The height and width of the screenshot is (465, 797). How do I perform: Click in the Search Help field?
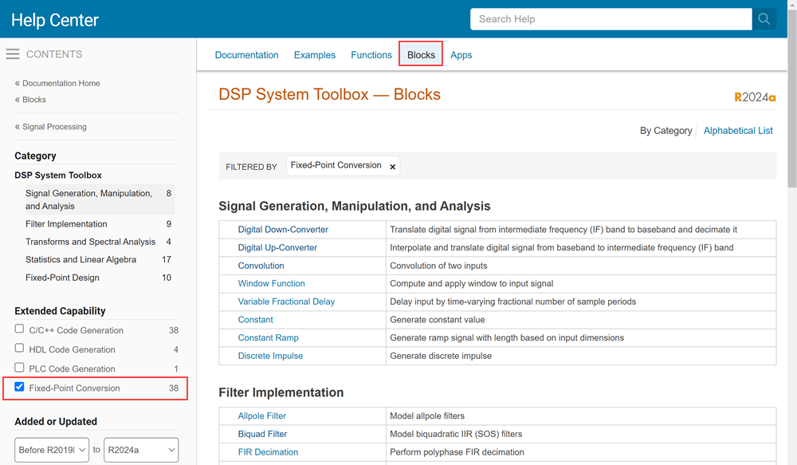[610, 19]
